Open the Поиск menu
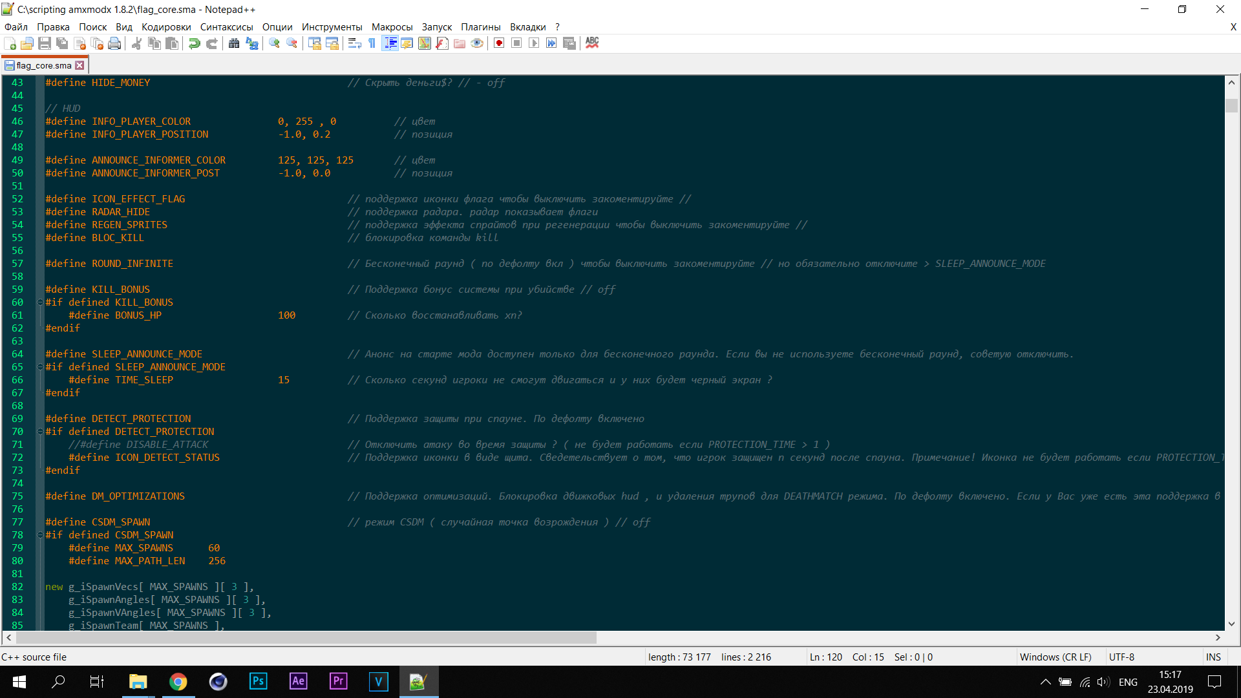The height and width of the screenshot is (698, 1241). tap(93, 26)
